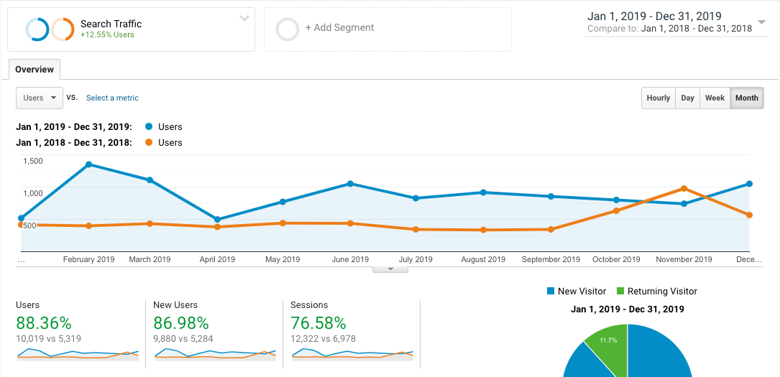Viewport: 780px width, 377px height.
Task: Click the orange November 2019 peak data point
Action: click(x=684, y=188)
